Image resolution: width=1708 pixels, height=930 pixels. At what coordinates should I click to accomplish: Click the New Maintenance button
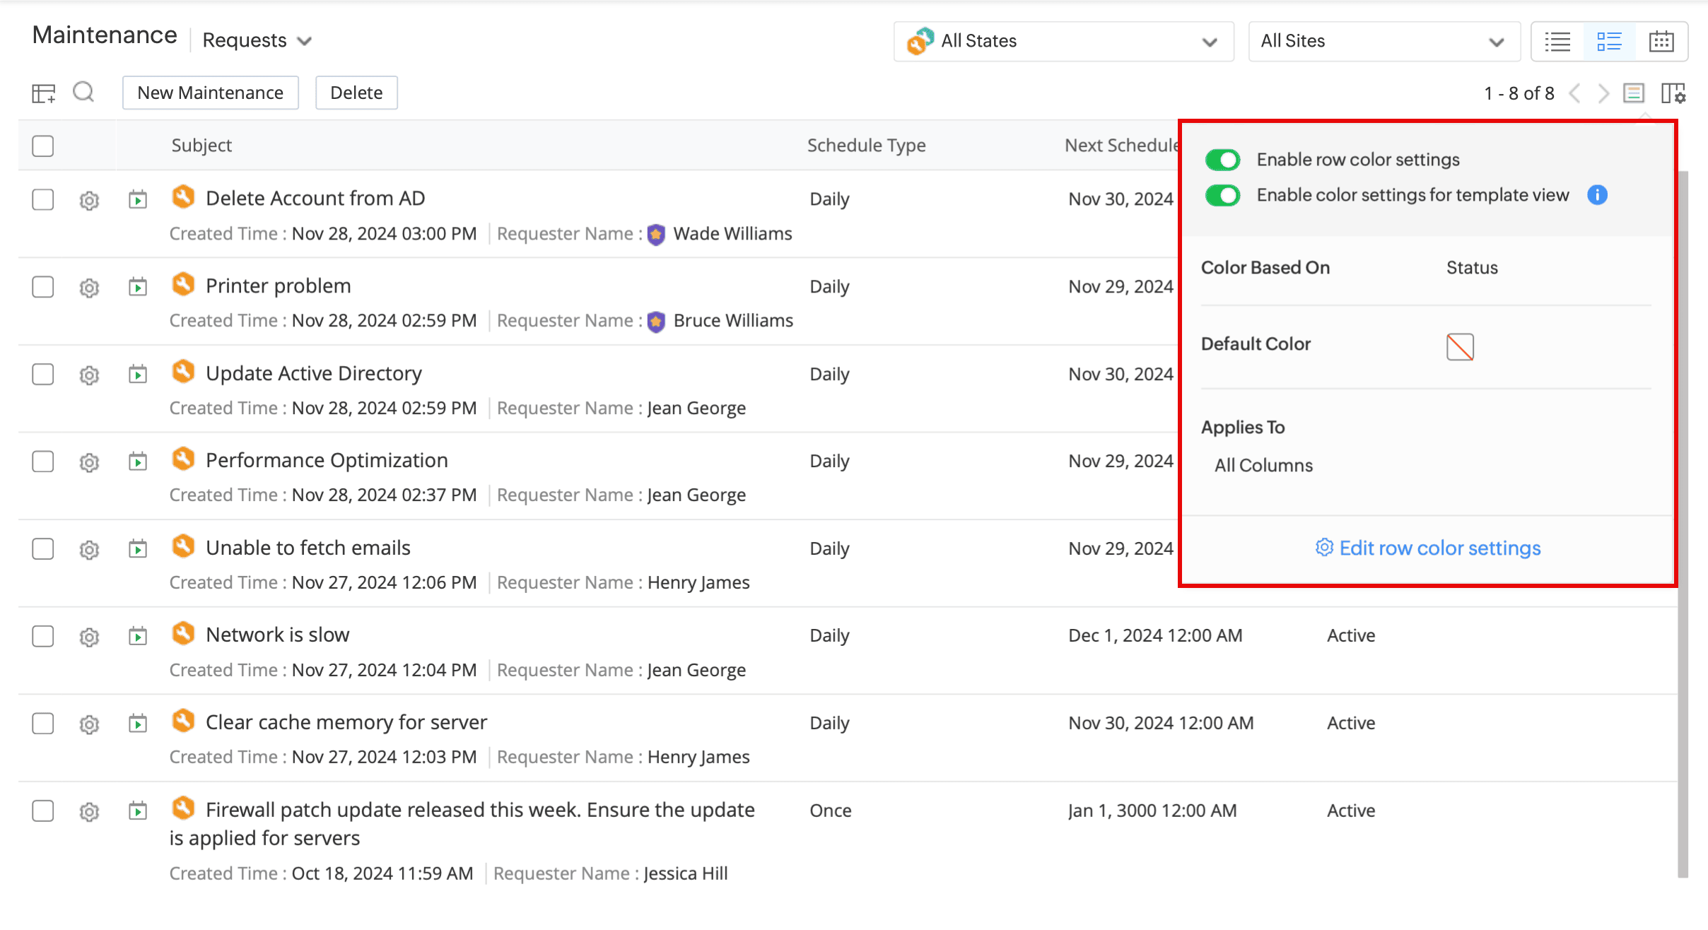click(210, 93)
